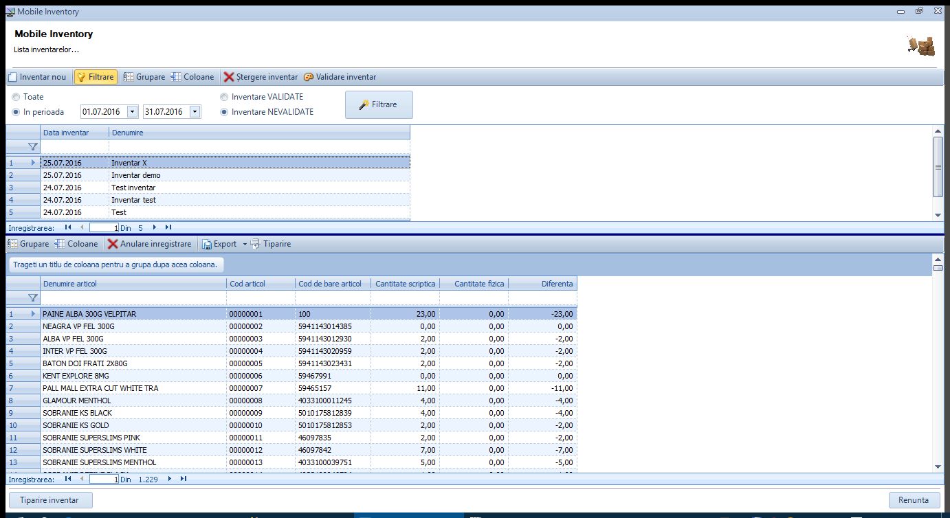Click scroll-up arrow of upper list scrollbar
The image size is (950, 518).
click(x=938, y=131)
